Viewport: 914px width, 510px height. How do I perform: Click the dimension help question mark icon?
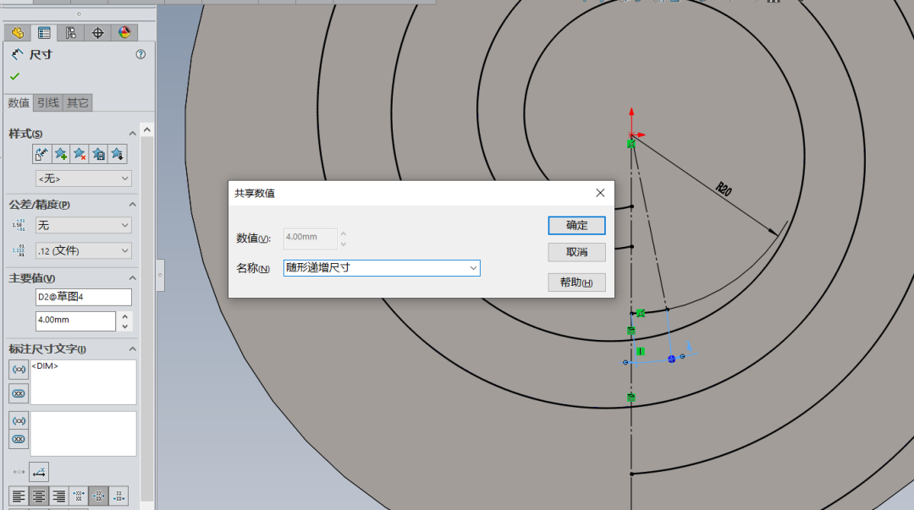tap(140, 54)
